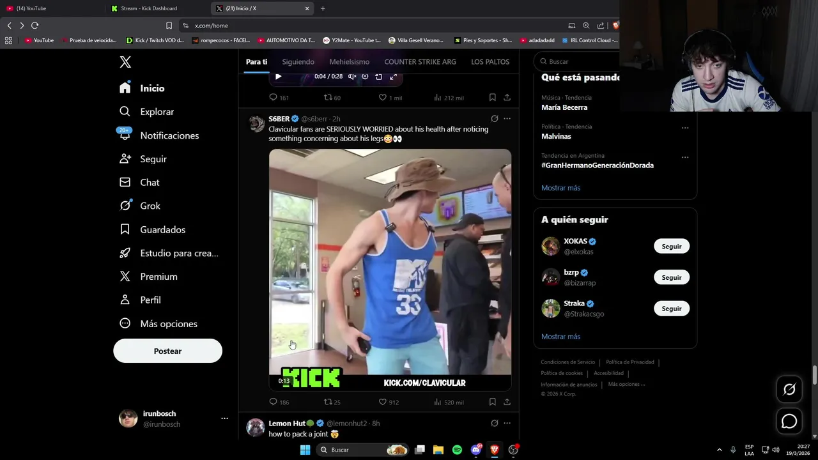Open more options on Lemon Hut post
Viewport: 818px width, 460px height.
(507, 423)
